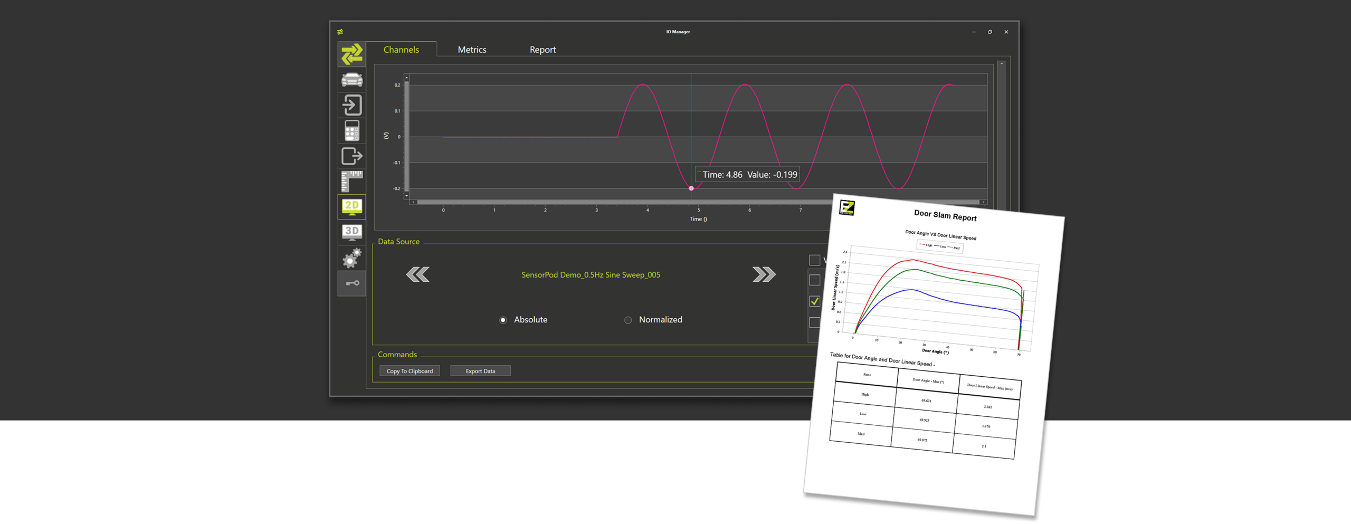Click the Export Data button
The height and width of the screenshot is (524, 1351).
pyautogui.click(x=480, y=371)
